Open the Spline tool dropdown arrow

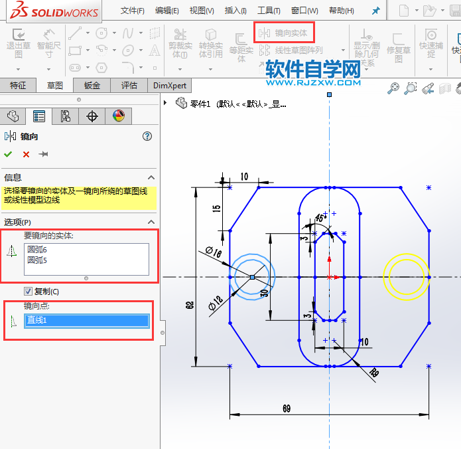tap(141, 33)
